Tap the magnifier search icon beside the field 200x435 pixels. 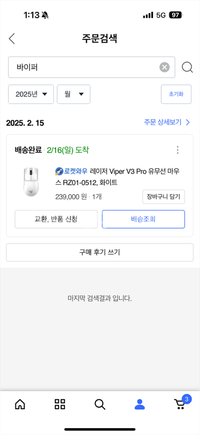coord(187,67)
